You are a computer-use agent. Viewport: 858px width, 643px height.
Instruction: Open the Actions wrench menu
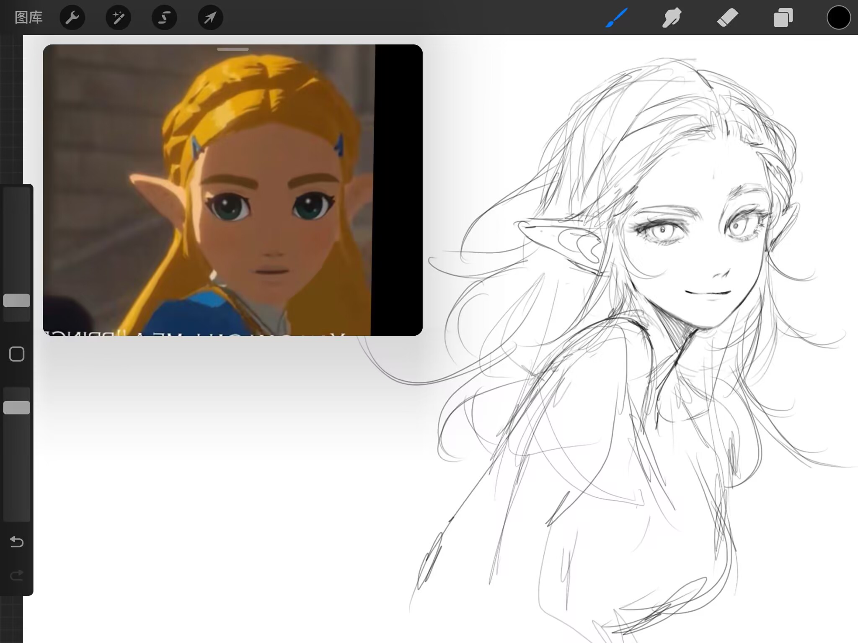click(72, 18)
